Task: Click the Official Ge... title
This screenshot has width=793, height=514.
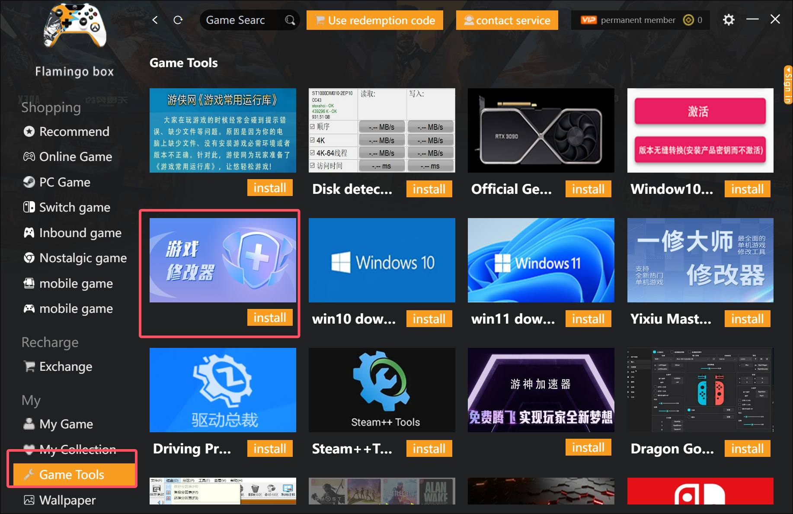Action: [x=512, y=189]
